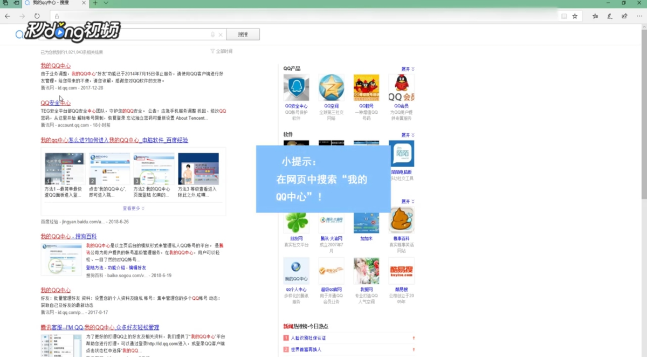Open 腾讯客服 I'M QQ result link

pos(100,327)
